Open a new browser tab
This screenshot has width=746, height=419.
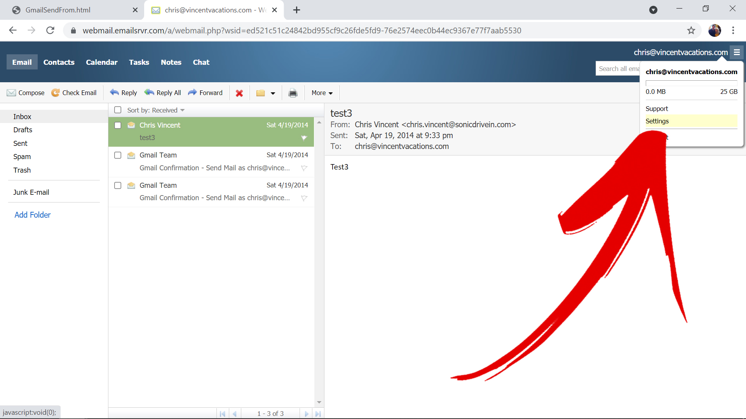(x=296, y=10)
